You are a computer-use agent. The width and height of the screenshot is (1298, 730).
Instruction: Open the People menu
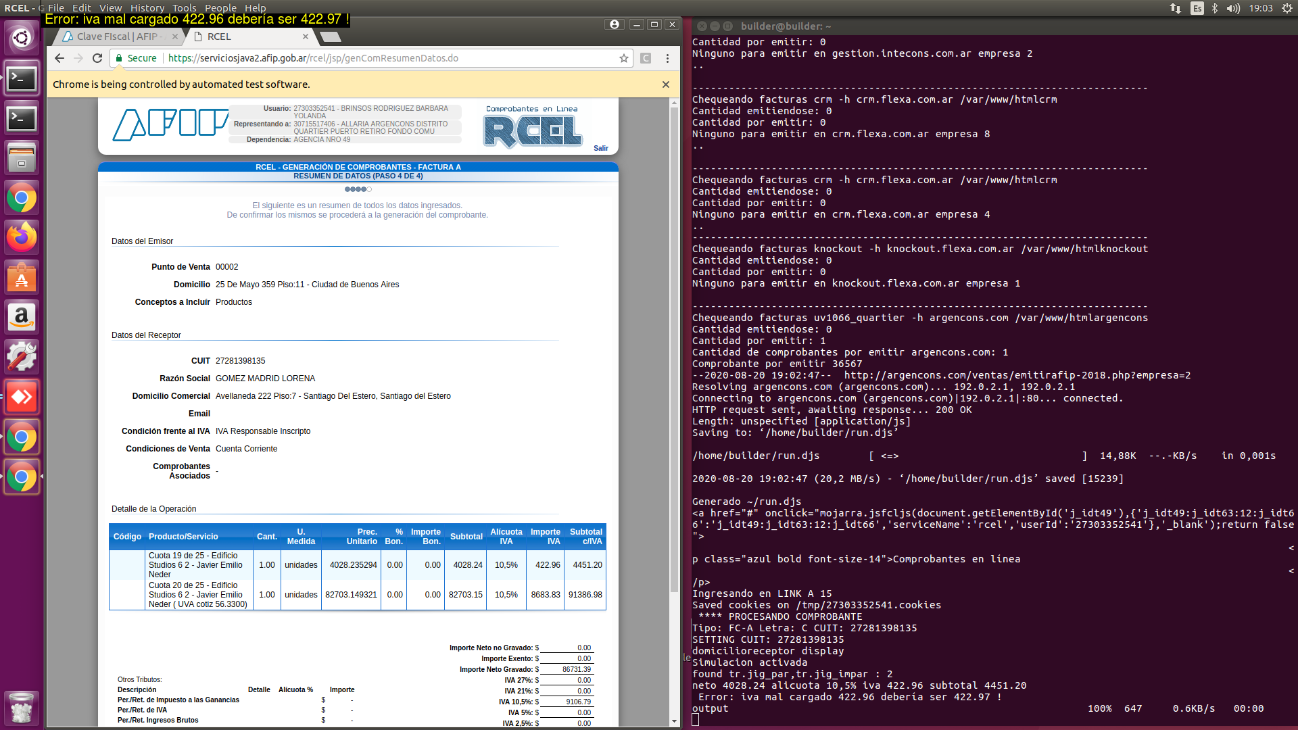click(x=220, y=8)
